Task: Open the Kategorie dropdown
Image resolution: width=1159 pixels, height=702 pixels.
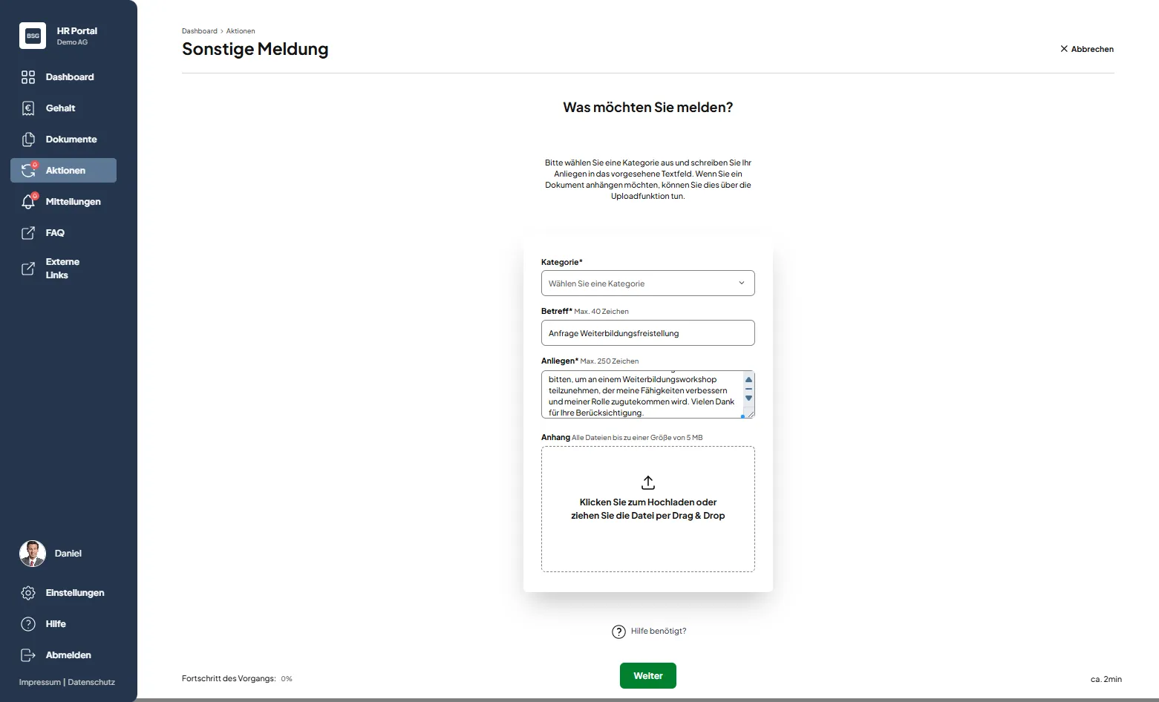Action: [x=647, y=283]
